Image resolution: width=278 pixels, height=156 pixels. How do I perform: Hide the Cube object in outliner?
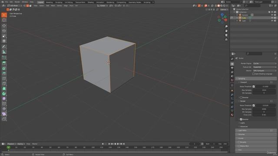pos(272,18)
